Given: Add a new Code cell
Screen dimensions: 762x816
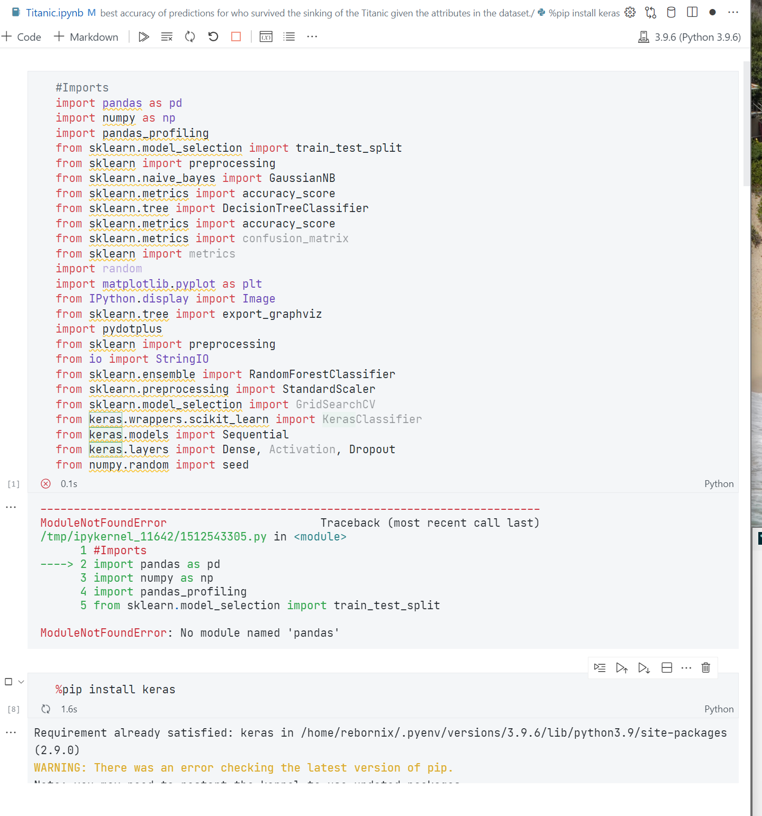Looking at the screenshot, I should (x=21, y=36).
